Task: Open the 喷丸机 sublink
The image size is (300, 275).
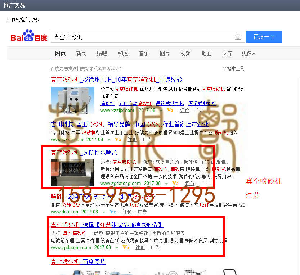Action: click(x=107, y=103)
